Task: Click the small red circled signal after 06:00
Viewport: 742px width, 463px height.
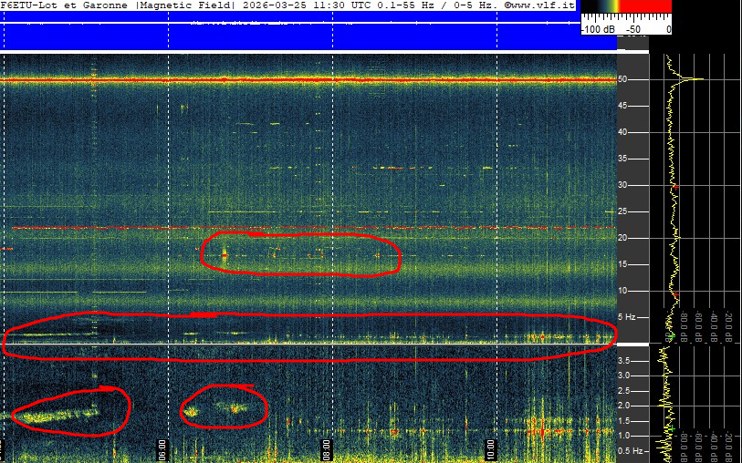Action: [x=225, y=407]
